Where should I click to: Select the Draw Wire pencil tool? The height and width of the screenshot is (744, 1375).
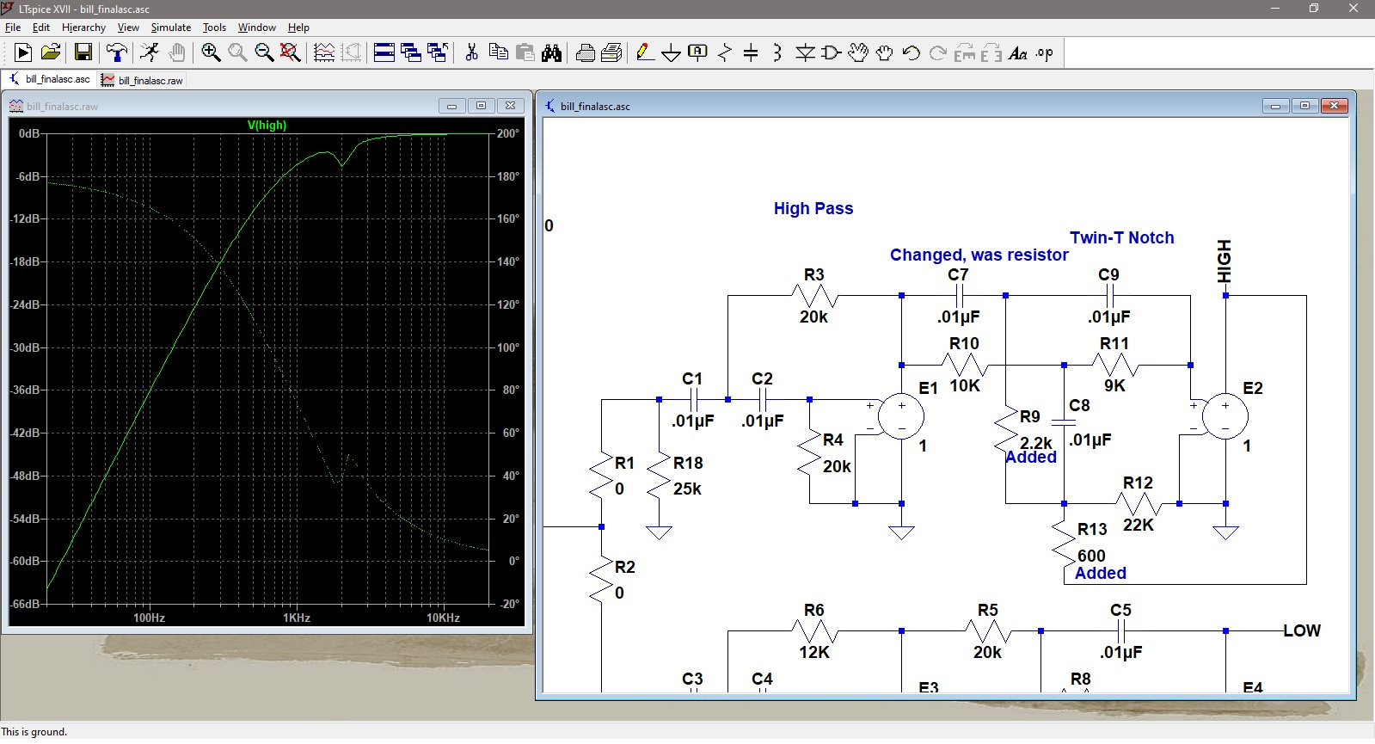(x=645, y=53)
